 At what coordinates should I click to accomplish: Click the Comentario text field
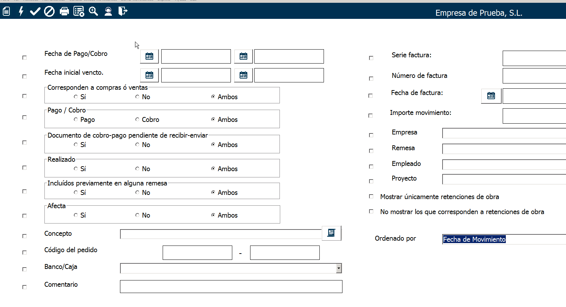tap(231, 286)
